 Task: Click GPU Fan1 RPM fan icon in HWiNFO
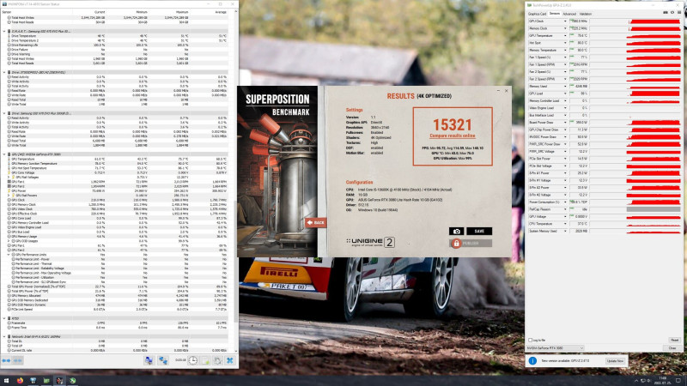(x=9, y=182)
